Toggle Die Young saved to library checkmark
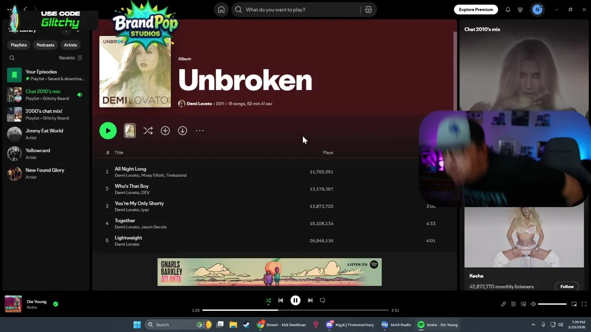 pyautogui.click(x=56, y=304)
